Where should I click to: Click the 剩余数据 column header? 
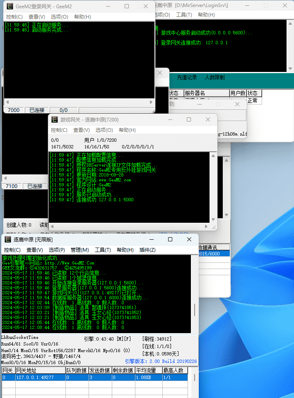coord(123,371)
